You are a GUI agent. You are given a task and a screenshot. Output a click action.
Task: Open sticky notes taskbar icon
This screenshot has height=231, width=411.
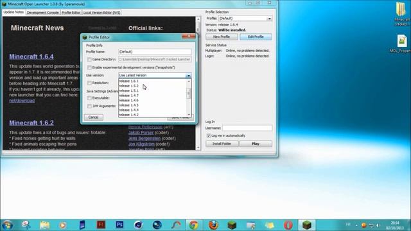[x=270, y=225]
